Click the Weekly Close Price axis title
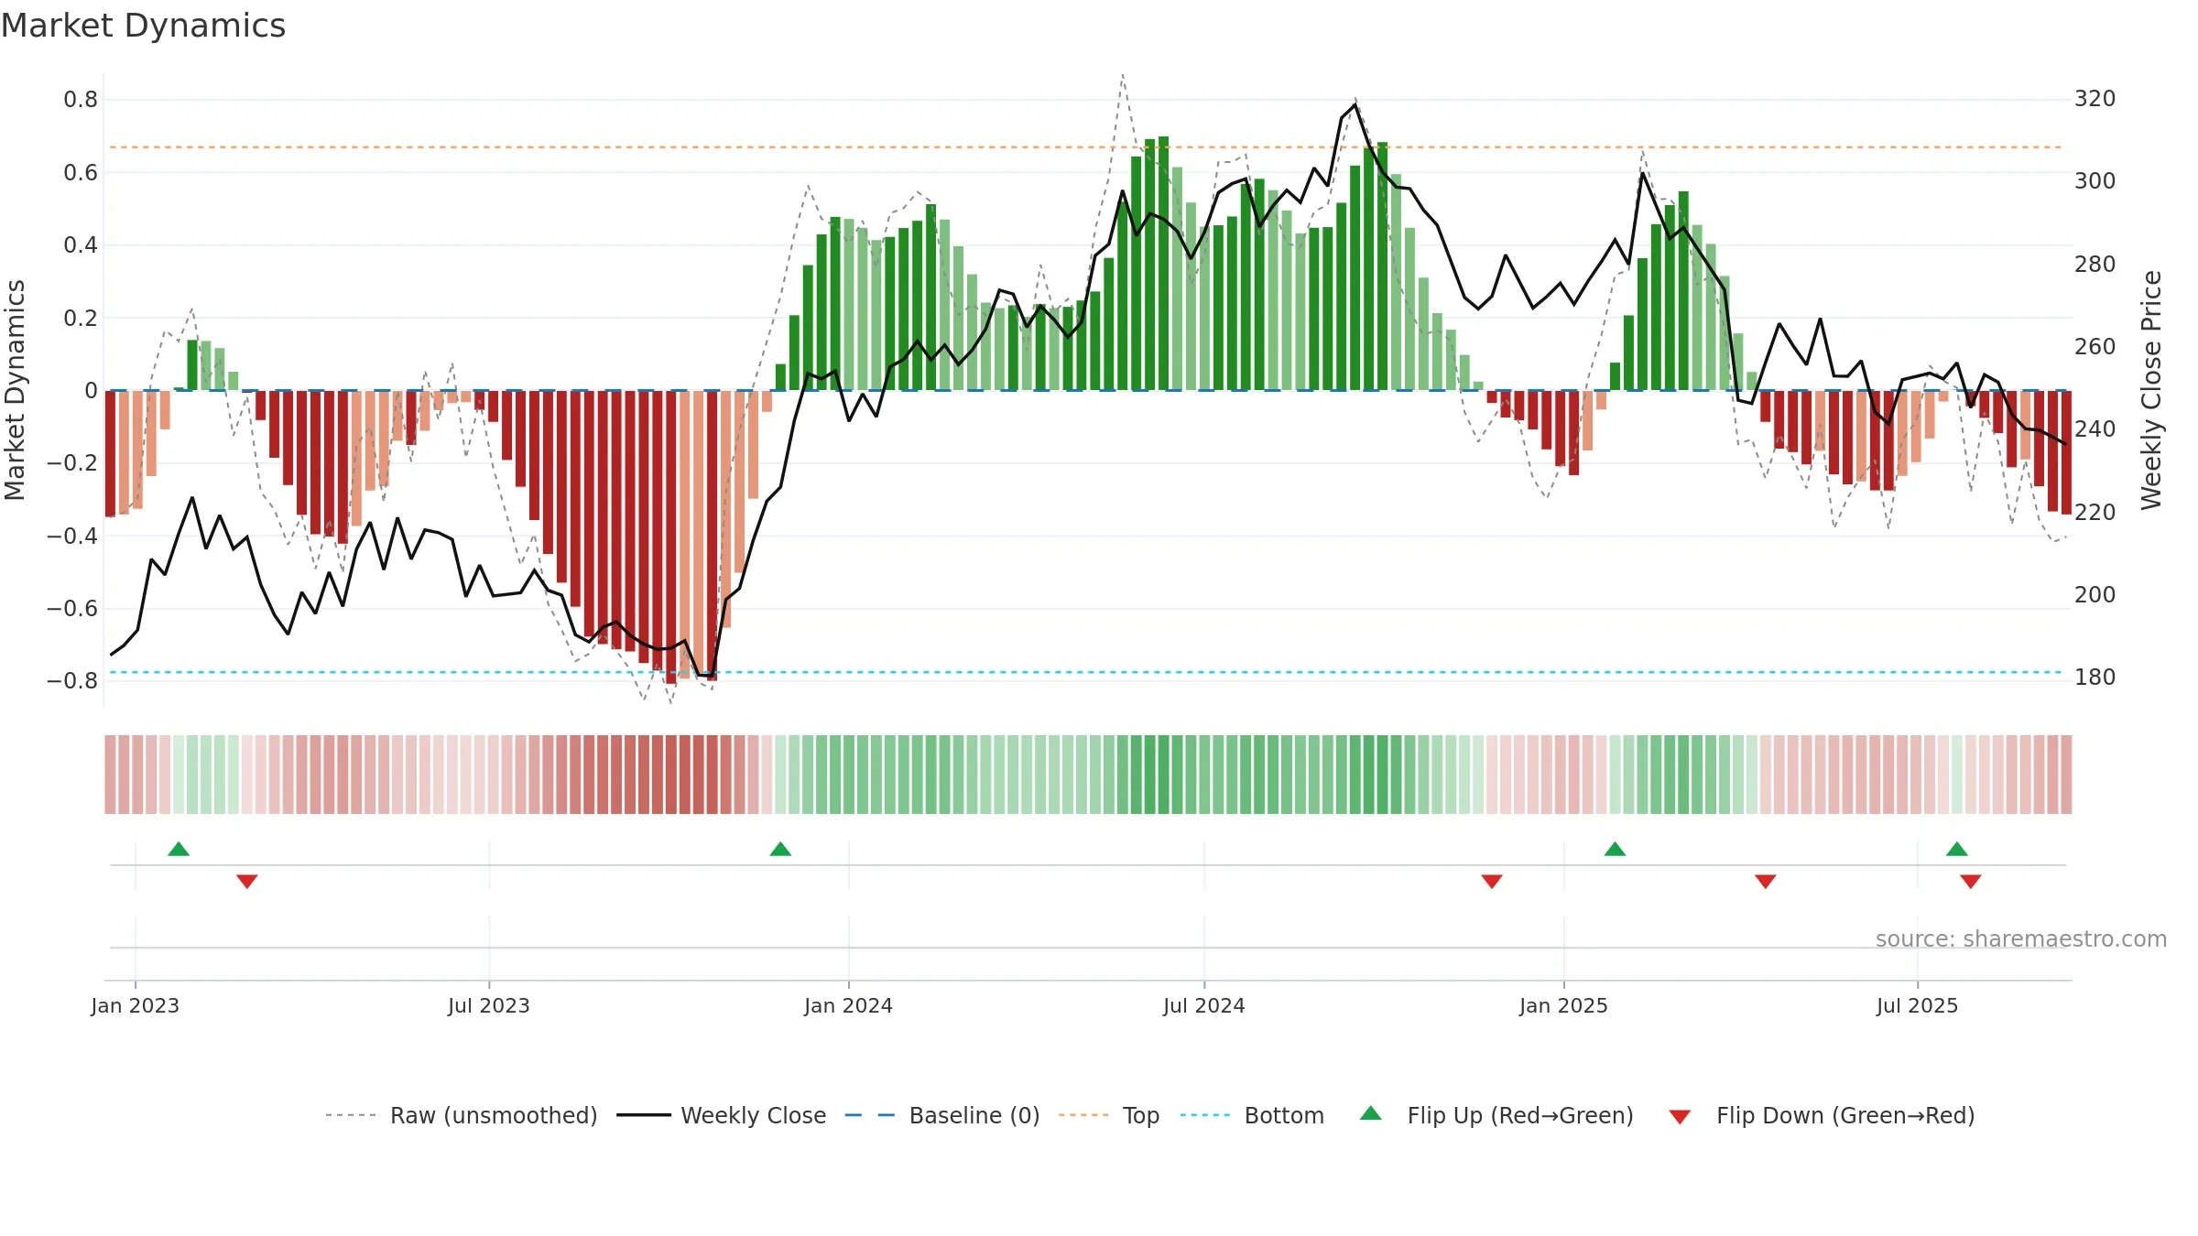2198x1236 pixels. [2151, 390]
